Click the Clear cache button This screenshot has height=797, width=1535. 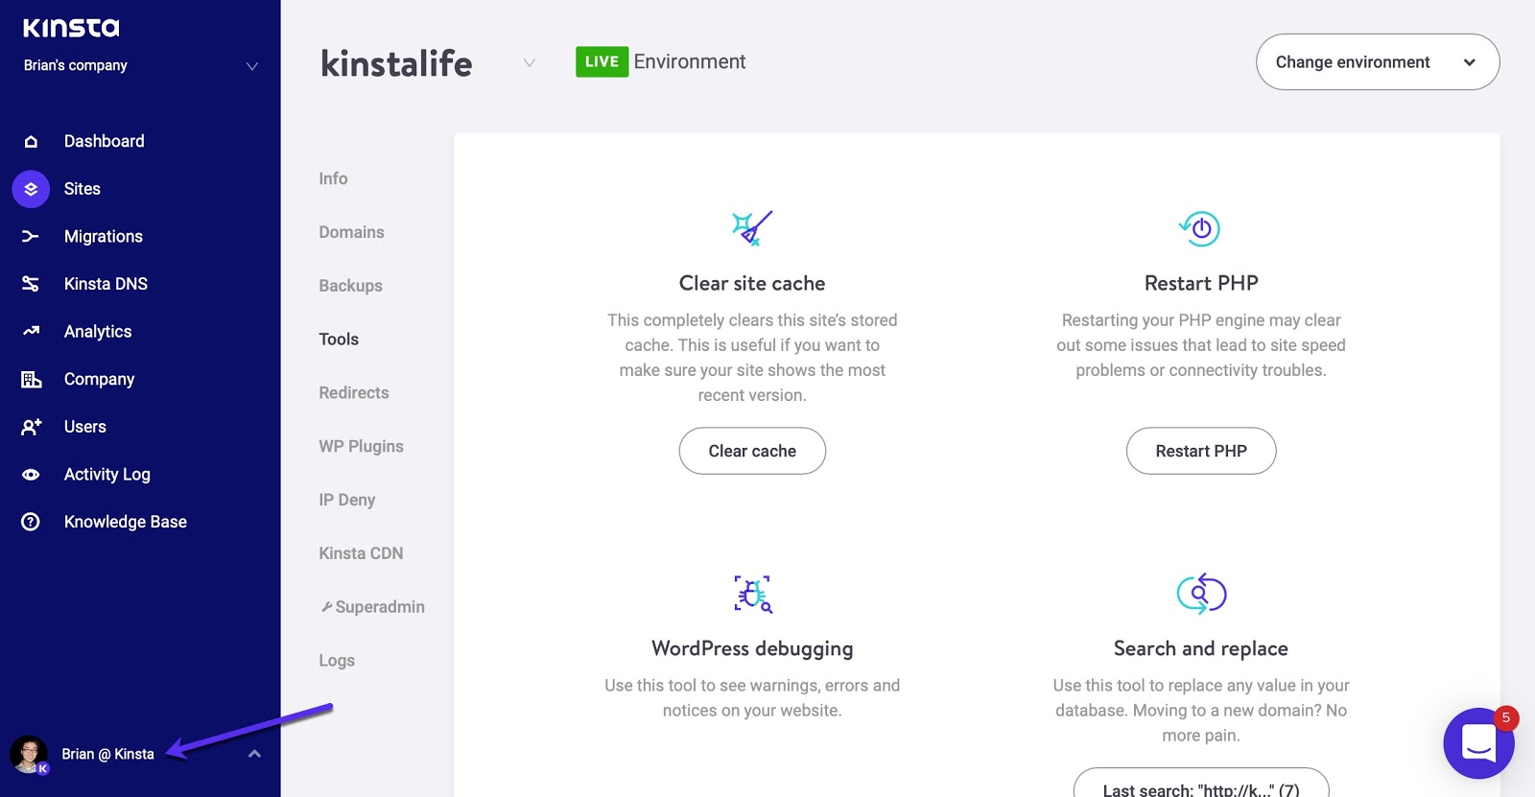coord(752,451)
